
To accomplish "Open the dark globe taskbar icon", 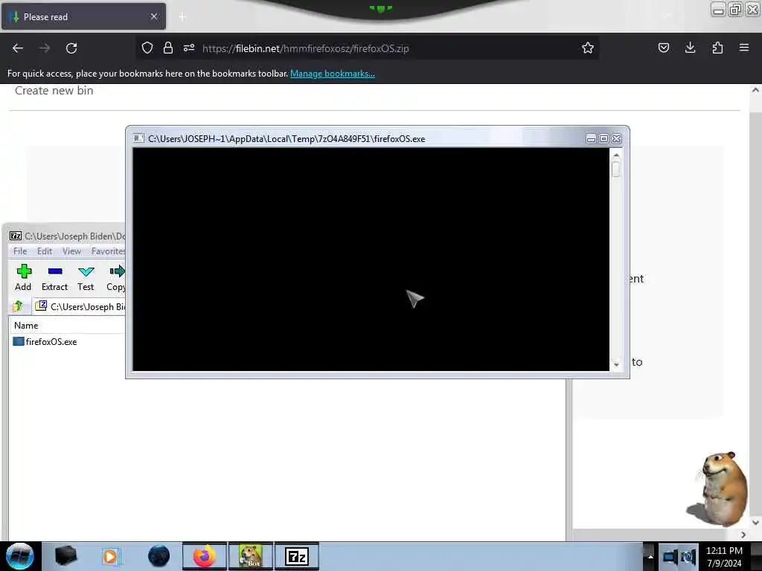I will pyautogui.click(x=159, y=556).
